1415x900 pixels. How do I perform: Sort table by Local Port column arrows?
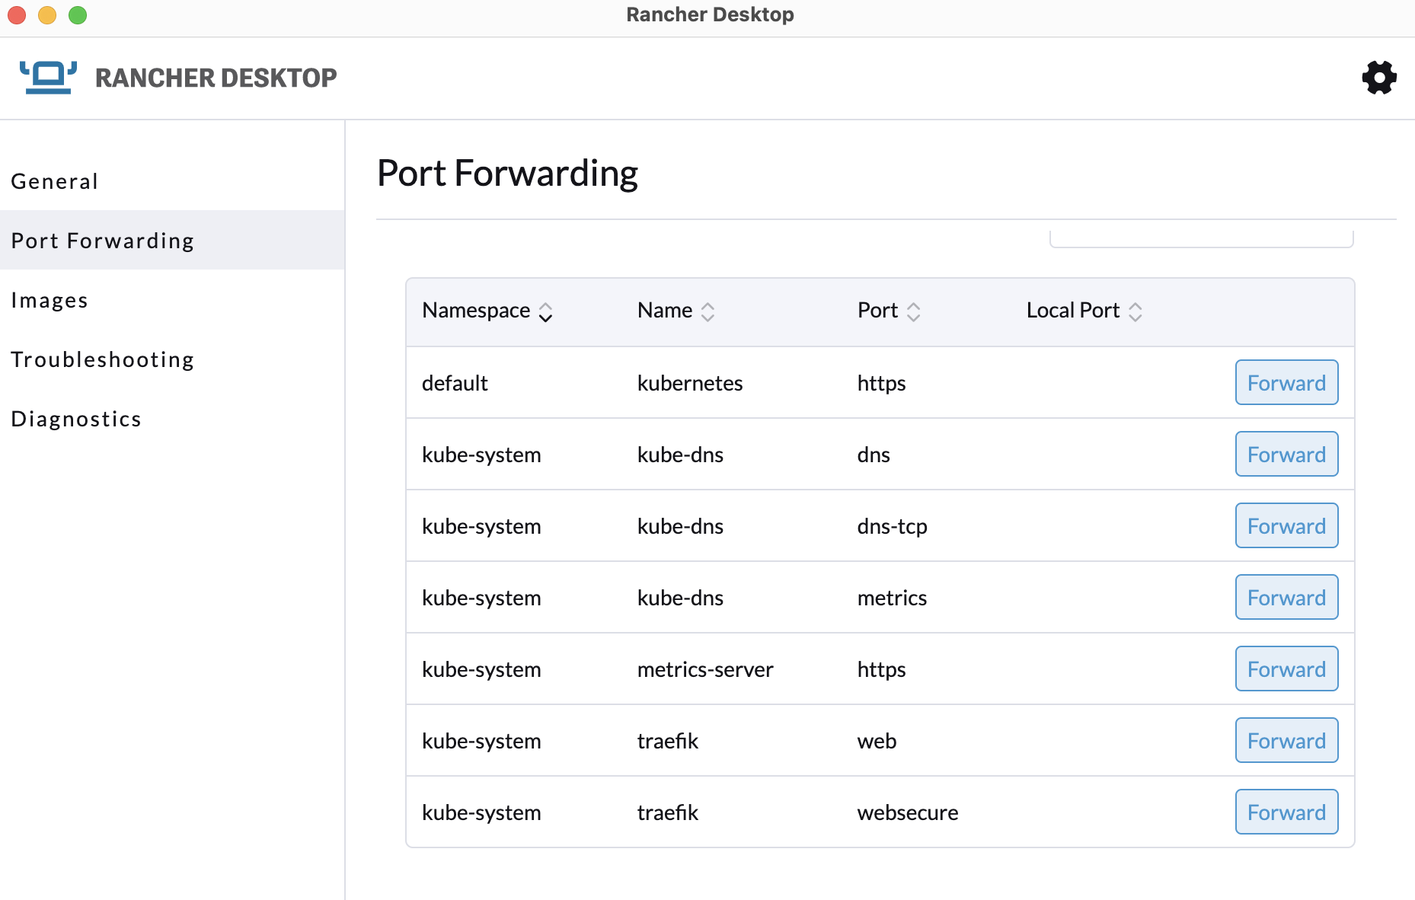point(1135,312)
